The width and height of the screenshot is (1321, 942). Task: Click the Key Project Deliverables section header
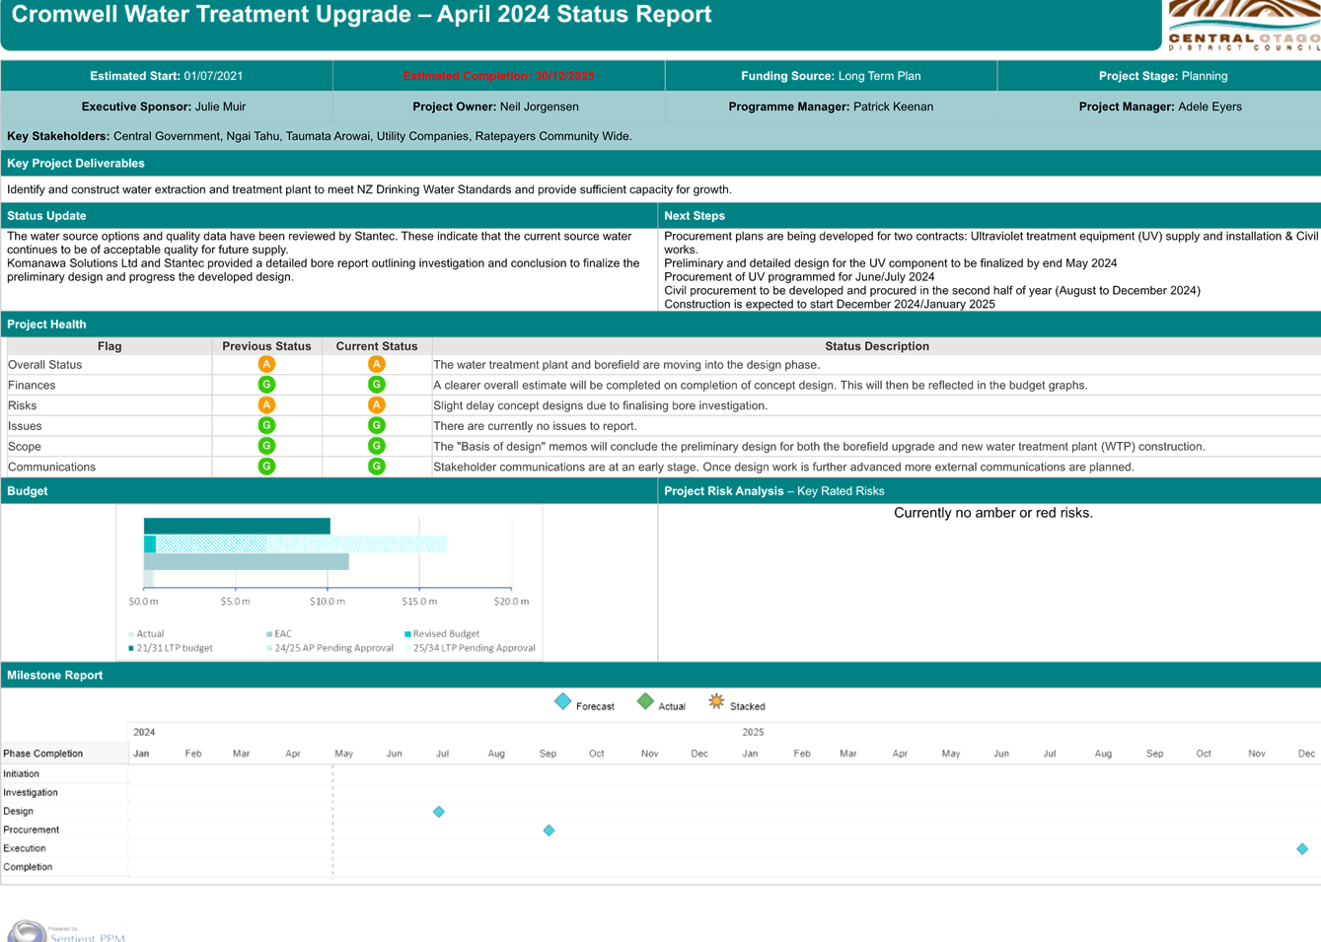(661, 164)
